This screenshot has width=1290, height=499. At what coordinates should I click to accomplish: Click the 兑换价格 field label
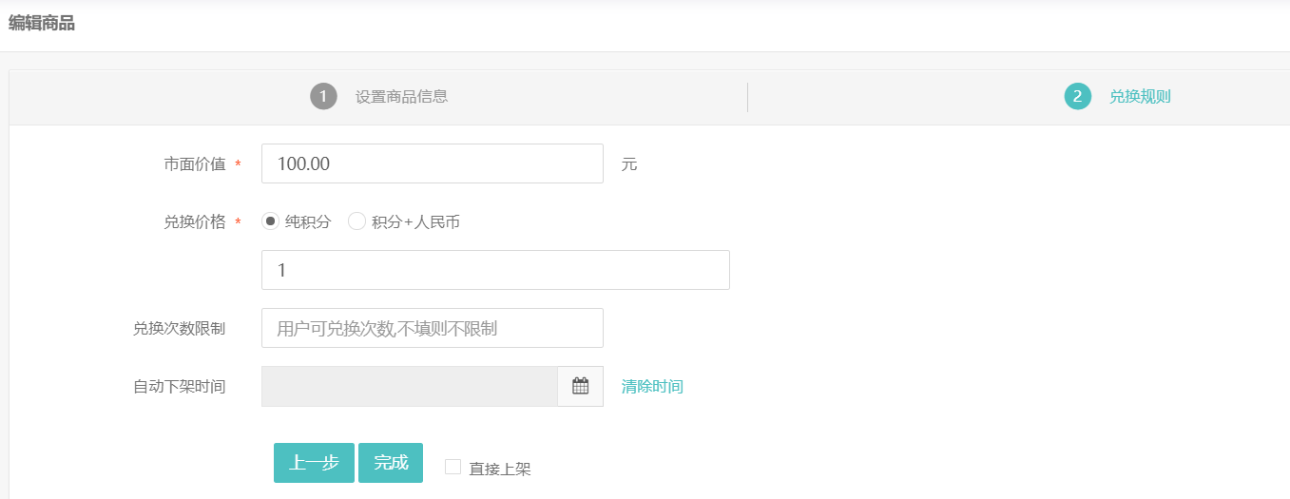(195, 221)
